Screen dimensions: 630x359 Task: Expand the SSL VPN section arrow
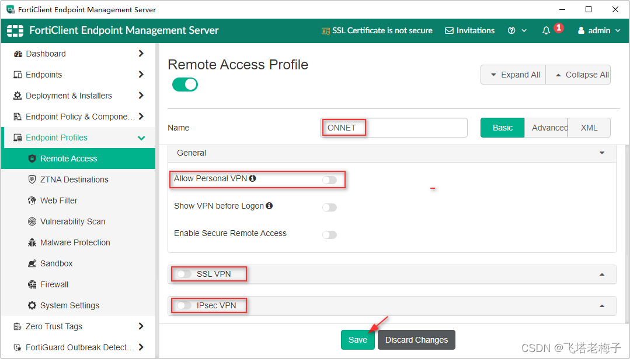602,274
